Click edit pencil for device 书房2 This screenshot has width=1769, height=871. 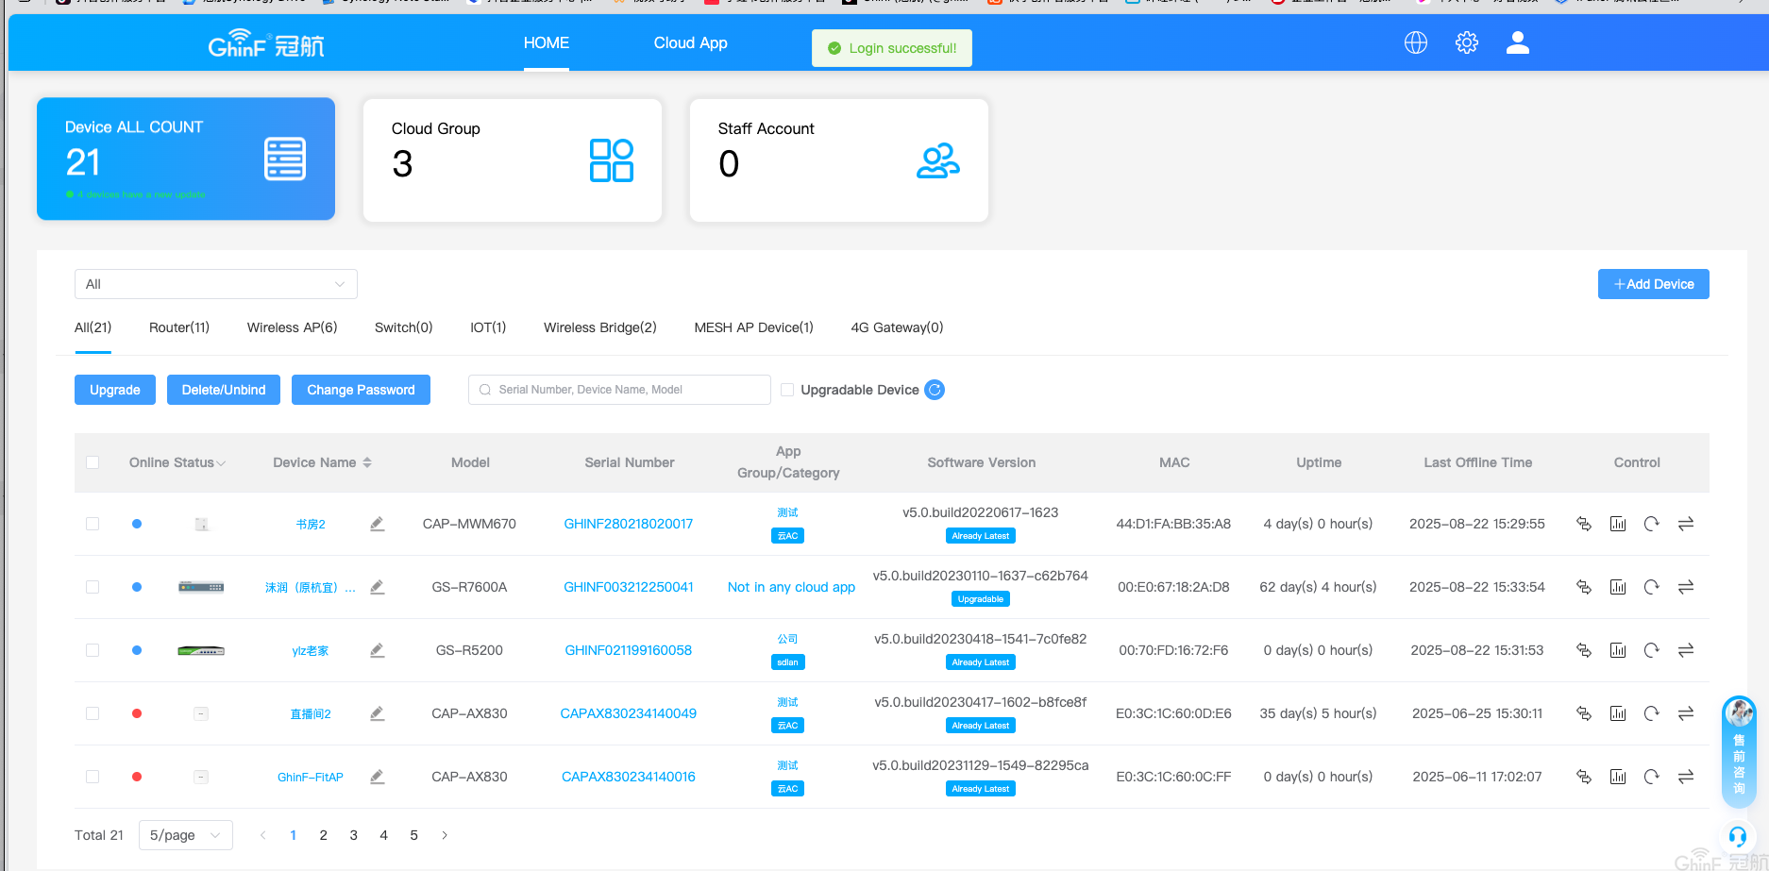click(377, 524)
